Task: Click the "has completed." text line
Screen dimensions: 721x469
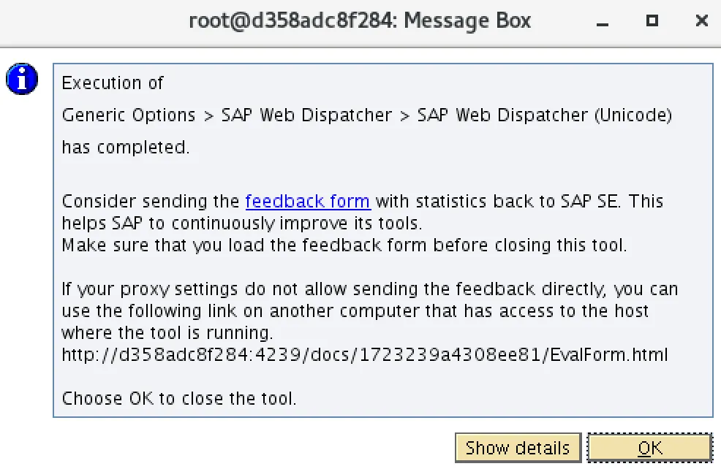Action: point(126,147)
